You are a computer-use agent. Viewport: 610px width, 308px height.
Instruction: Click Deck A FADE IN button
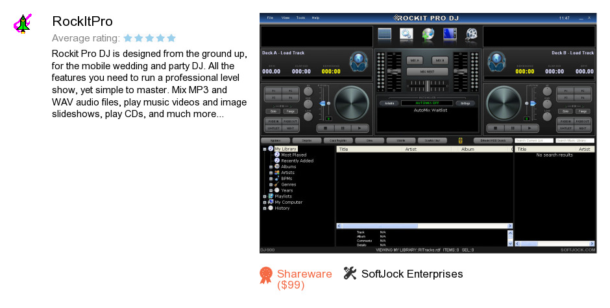[273, 122]
